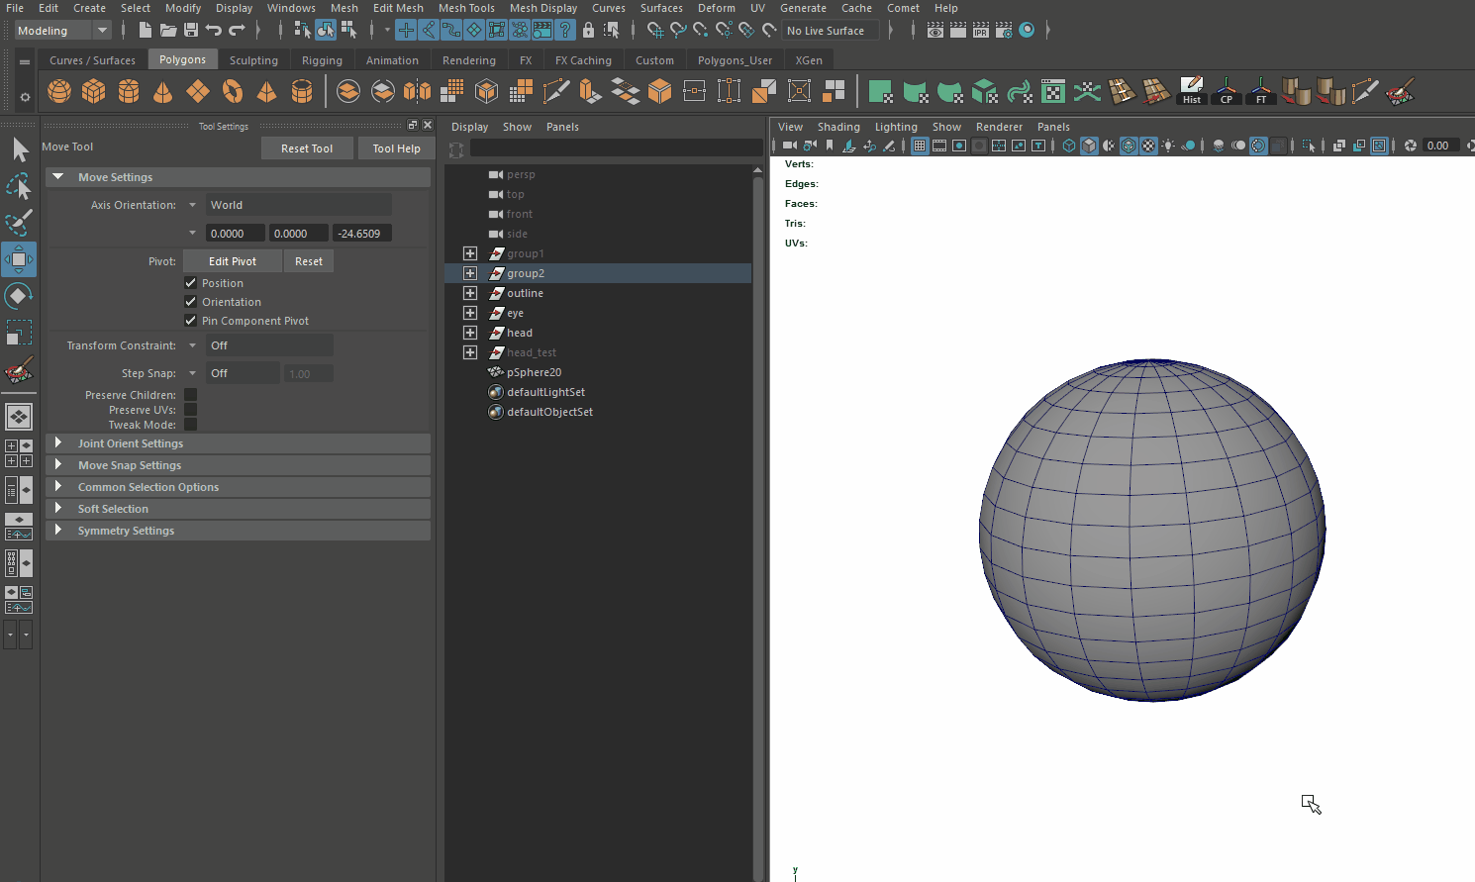Choose the Paint Selection tool in toolbox
Image resolution: width=1475 pixels, height=882 pixels.
[19, 223]
